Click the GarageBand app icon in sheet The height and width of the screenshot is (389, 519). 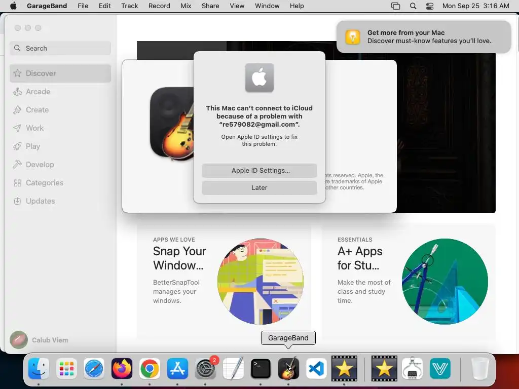[x=172, y=124]
